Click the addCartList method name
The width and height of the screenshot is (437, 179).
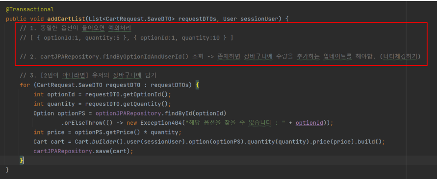click(67, 19)
